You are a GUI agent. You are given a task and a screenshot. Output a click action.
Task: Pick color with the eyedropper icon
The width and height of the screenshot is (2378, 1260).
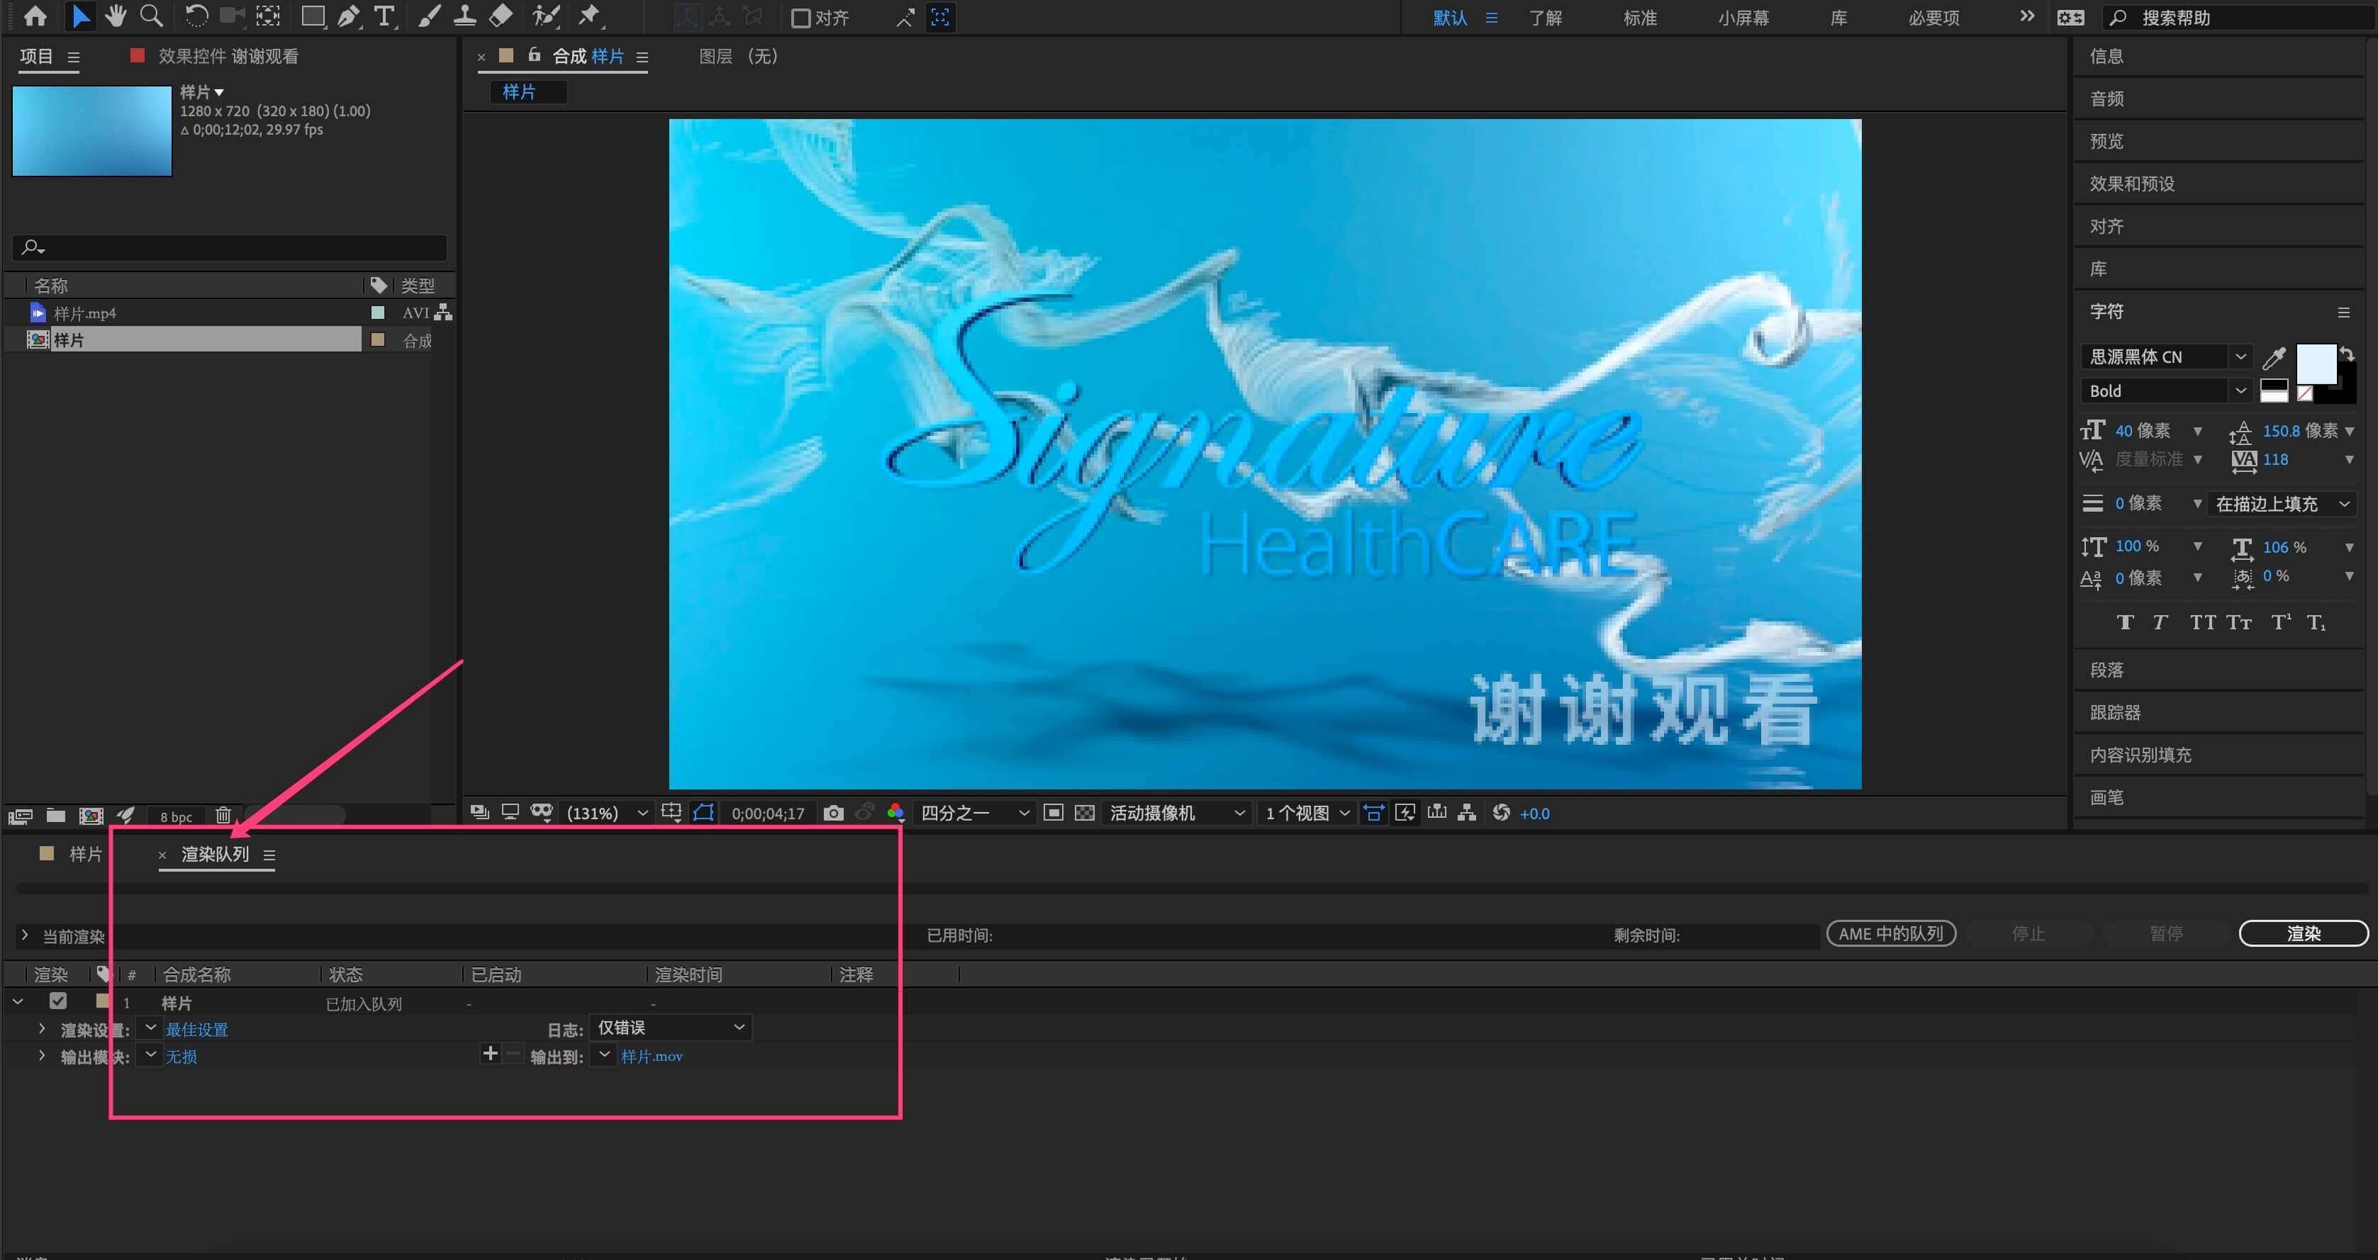(2274, 357)
